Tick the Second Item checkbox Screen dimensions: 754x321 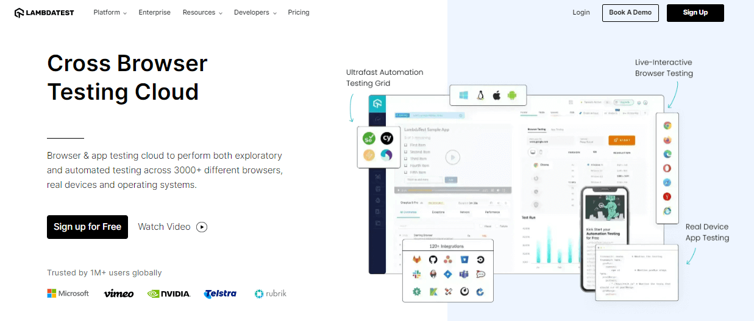point(406,152)
